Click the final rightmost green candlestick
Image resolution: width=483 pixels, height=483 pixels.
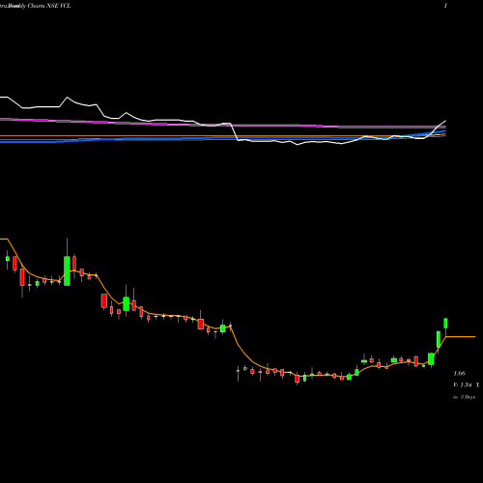point(445,324)
